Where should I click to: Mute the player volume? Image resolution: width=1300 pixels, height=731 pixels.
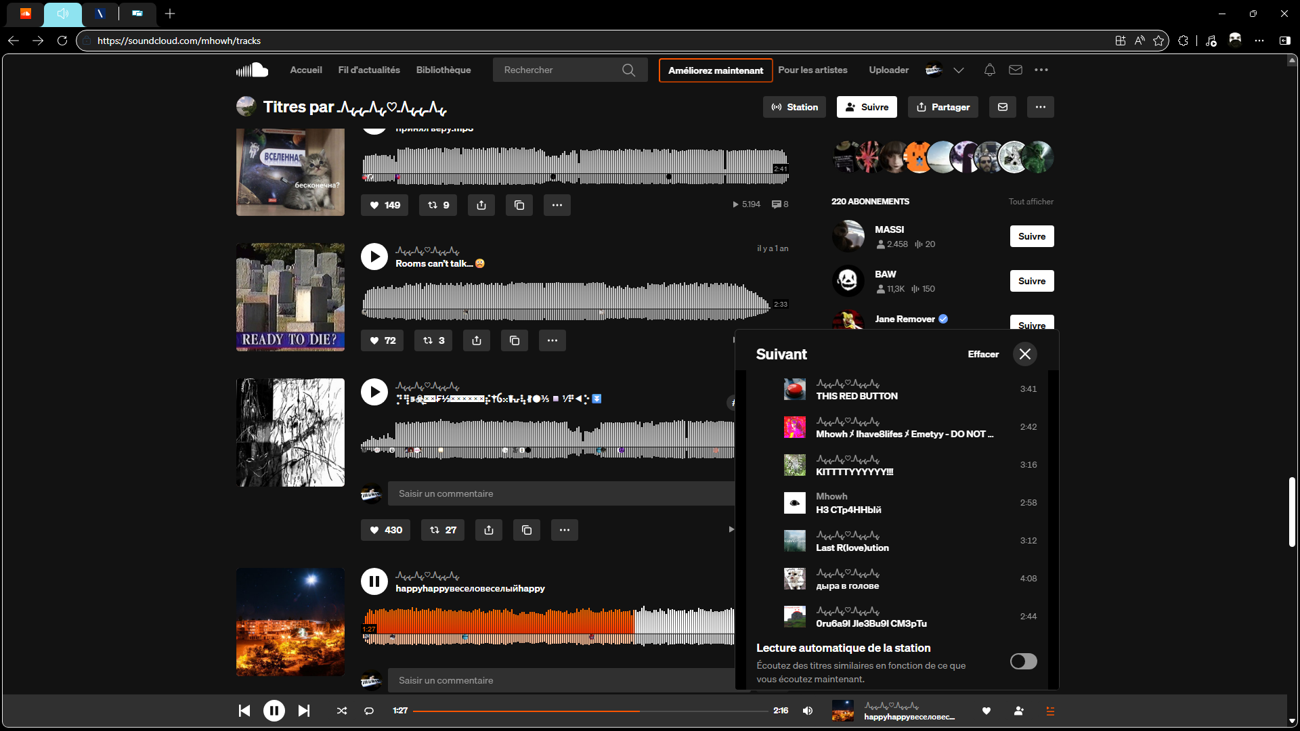tap(808, 711)
